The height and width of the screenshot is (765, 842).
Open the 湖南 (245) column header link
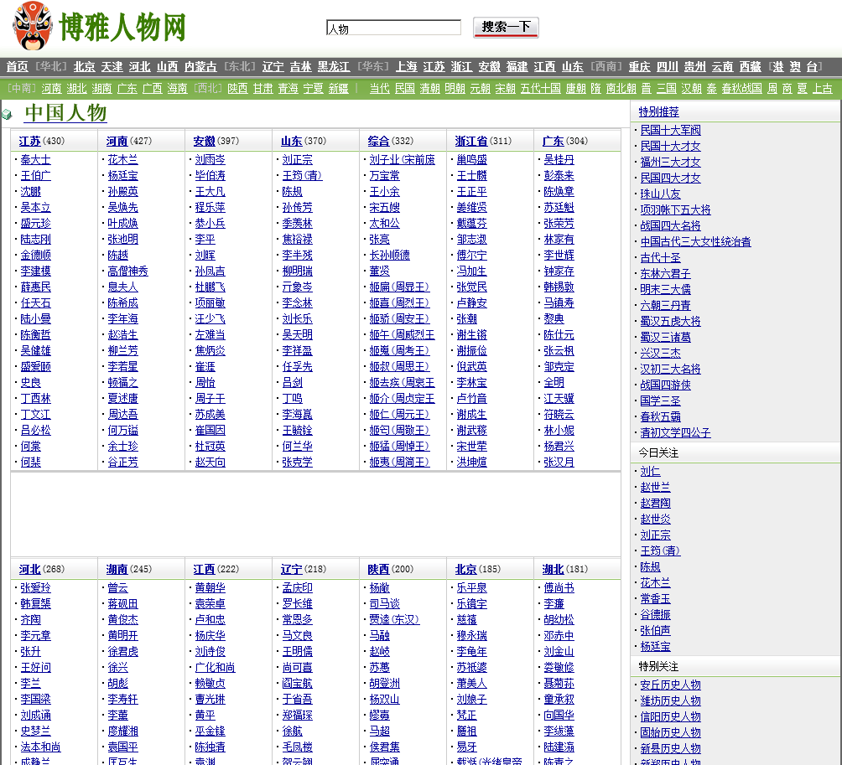[x=117, y=569]
